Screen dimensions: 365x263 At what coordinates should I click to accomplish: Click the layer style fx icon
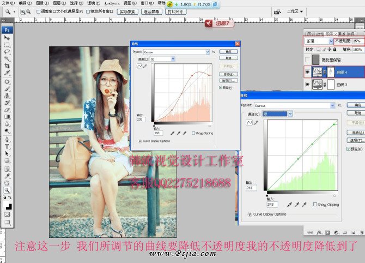click(x=319, y=232)
